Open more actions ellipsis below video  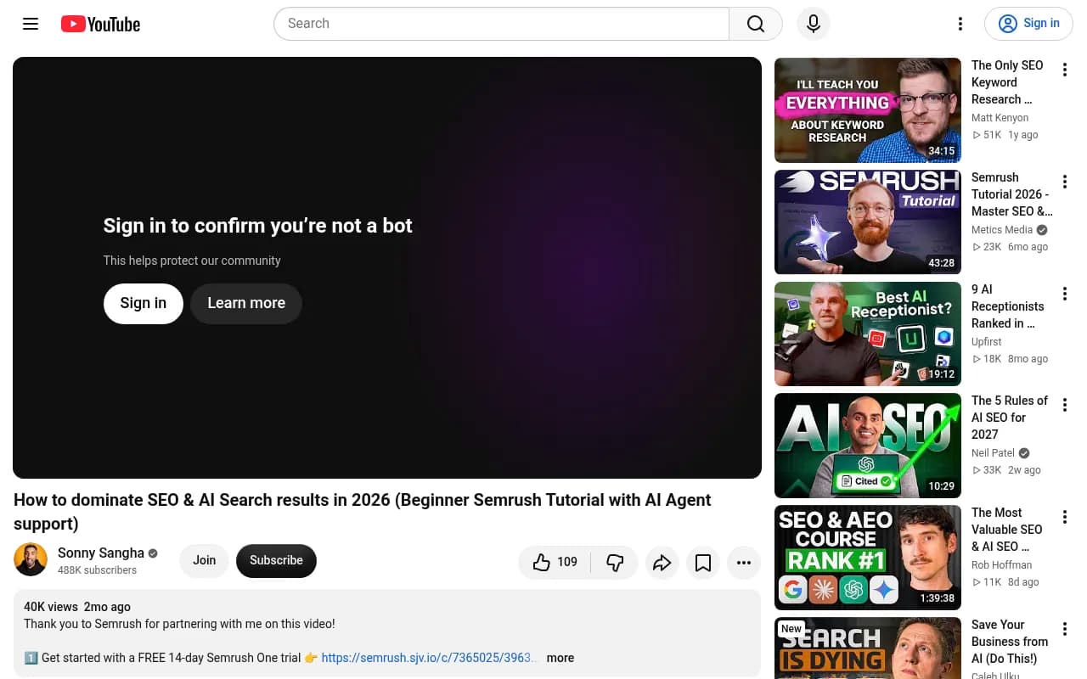744,562
